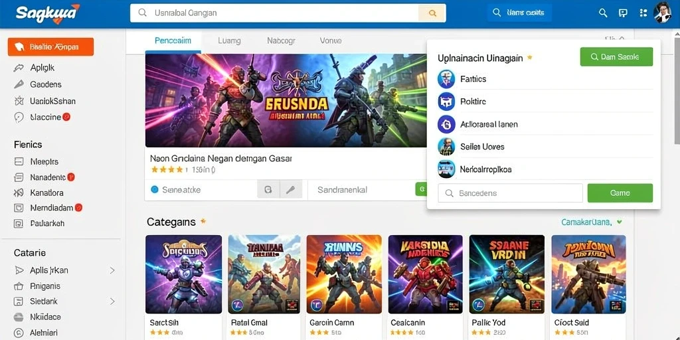
Task: Click the Upinainacin Uinagain panel star
Action: click(529, 57)
